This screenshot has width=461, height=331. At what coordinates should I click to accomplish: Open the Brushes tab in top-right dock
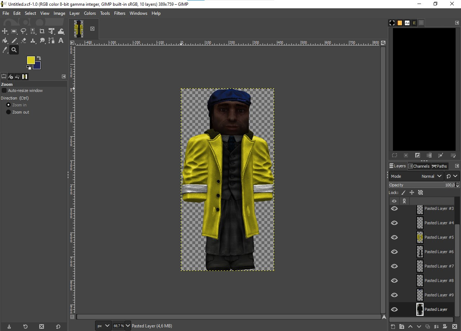click(x=392, y=23)
